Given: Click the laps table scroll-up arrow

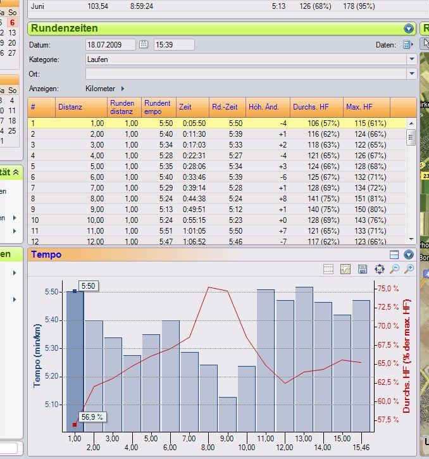Looking at the screenshot, I should click(x=411, y=123).
